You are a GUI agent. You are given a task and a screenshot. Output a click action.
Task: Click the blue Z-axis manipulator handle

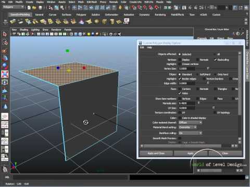58,68
